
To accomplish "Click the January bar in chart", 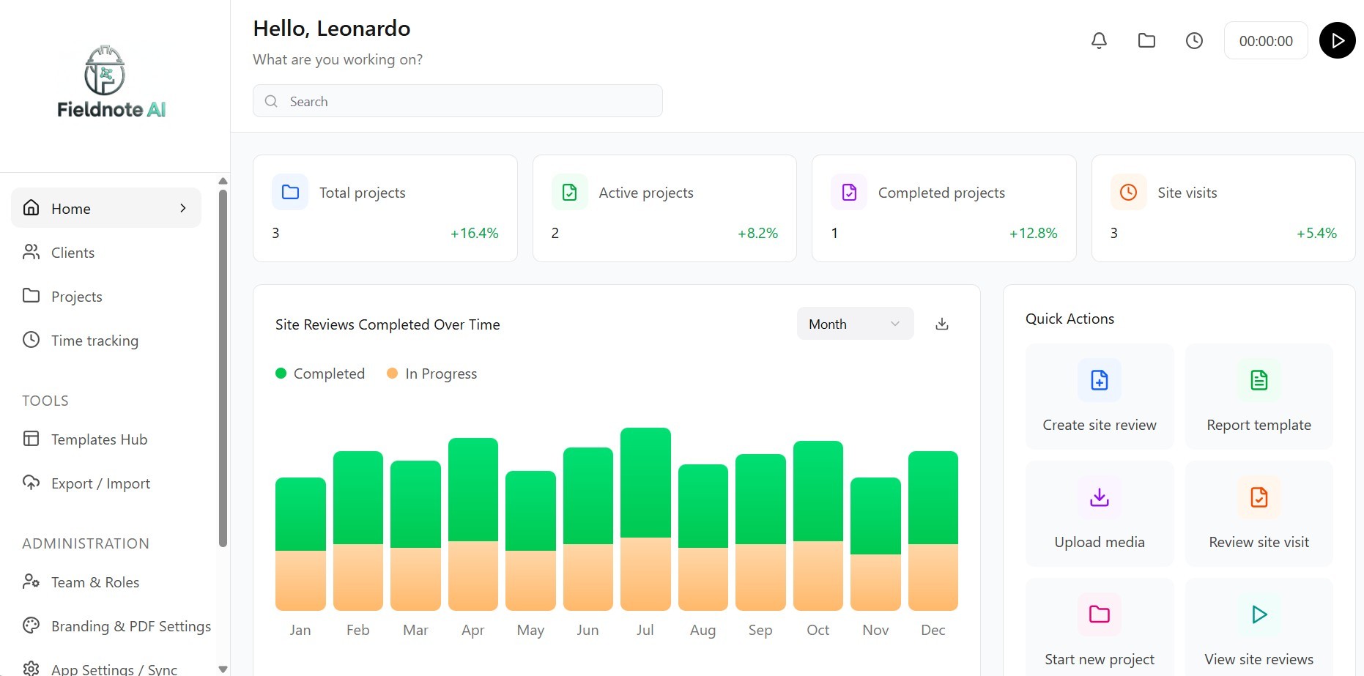I will [300, 544].
